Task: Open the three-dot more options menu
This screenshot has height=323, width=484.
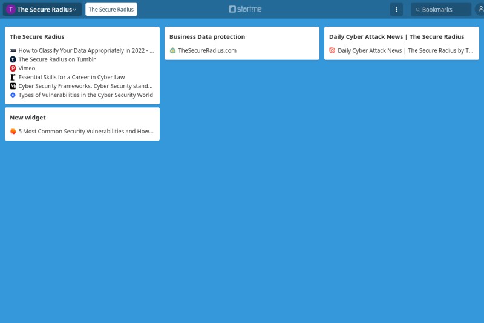Action: tap(396, 9)
